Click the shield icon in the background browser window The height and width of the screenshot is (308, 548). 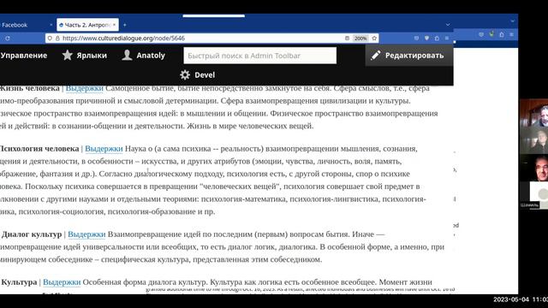tap(481, 34)
